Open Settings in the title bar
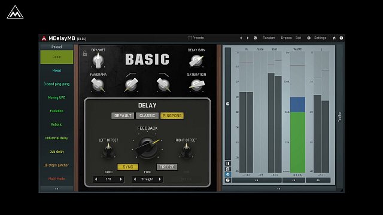Image resolution: width=383 pixels, height=215 pixels. 320,38
